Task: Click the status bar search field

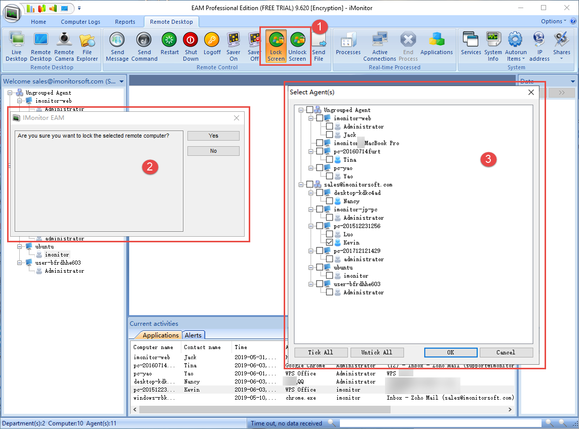Action: (x=440, y=423)
